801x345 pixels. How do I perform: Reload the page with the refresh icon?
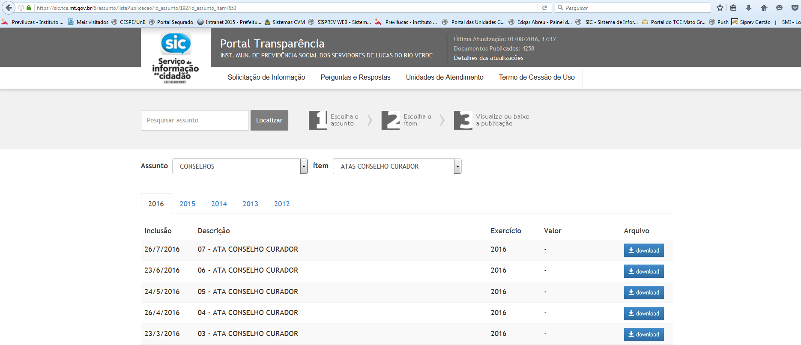(x=544, y=8)
